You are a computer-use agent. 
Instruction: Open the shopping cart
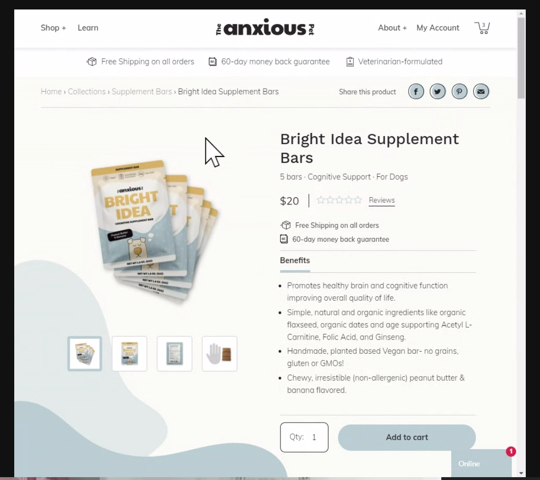pos(482,28)
